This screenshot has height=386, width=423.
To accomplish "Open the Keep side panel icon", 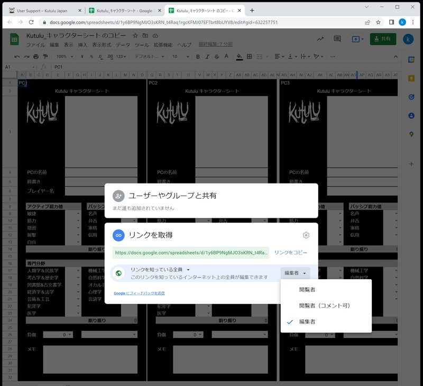I will click(x=411, y=78).
